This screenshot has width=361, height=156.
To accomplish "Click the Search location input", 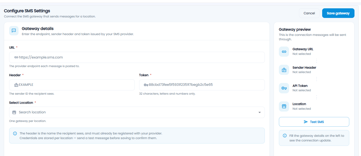I will click(137, 112).
